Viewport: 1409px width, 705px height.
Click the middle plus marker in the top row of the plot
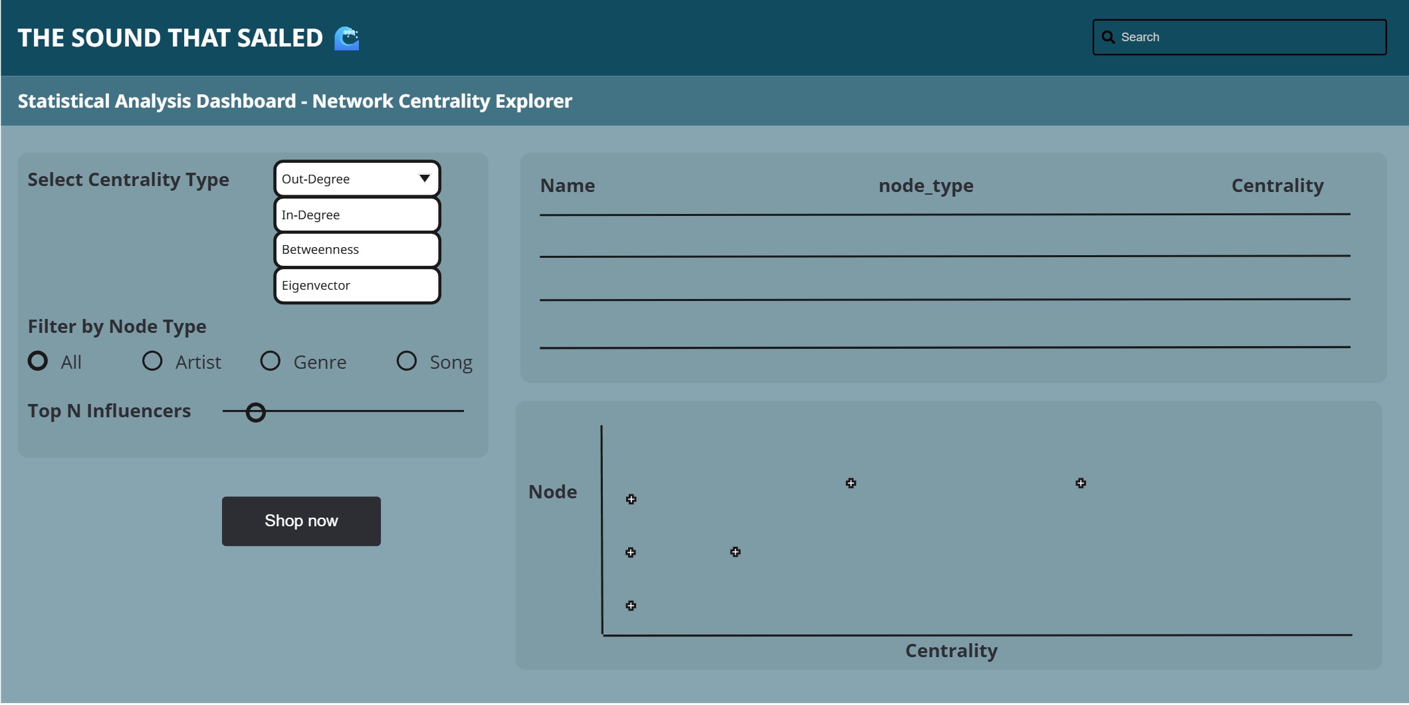pos(851,483)
